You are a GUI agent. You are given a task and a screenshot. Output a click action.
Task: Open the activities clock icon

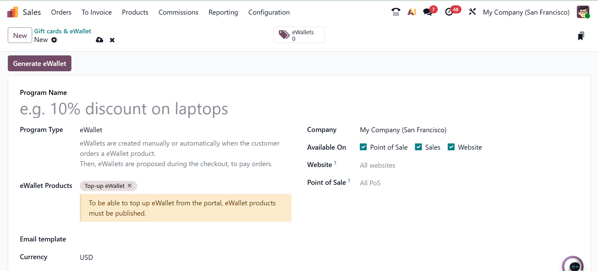tap(449, 12)
